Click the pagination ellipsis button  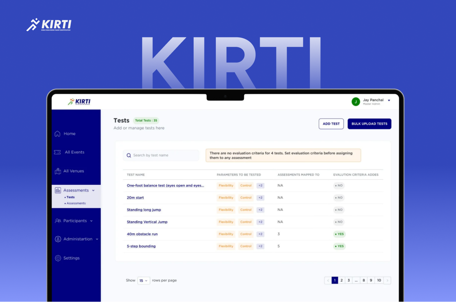[x=356, y=280]
